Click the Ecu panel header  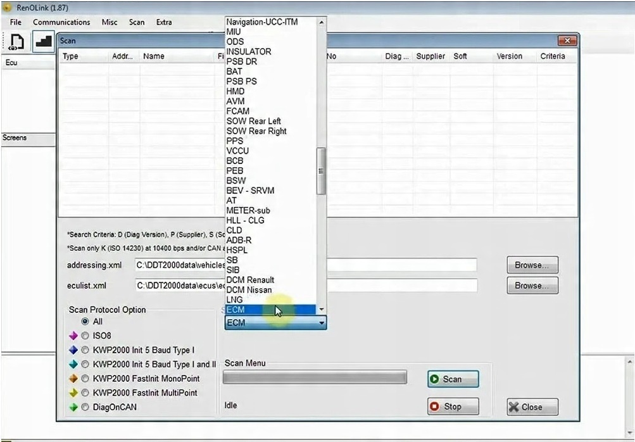pyautogui.click(x=28, y=63)
